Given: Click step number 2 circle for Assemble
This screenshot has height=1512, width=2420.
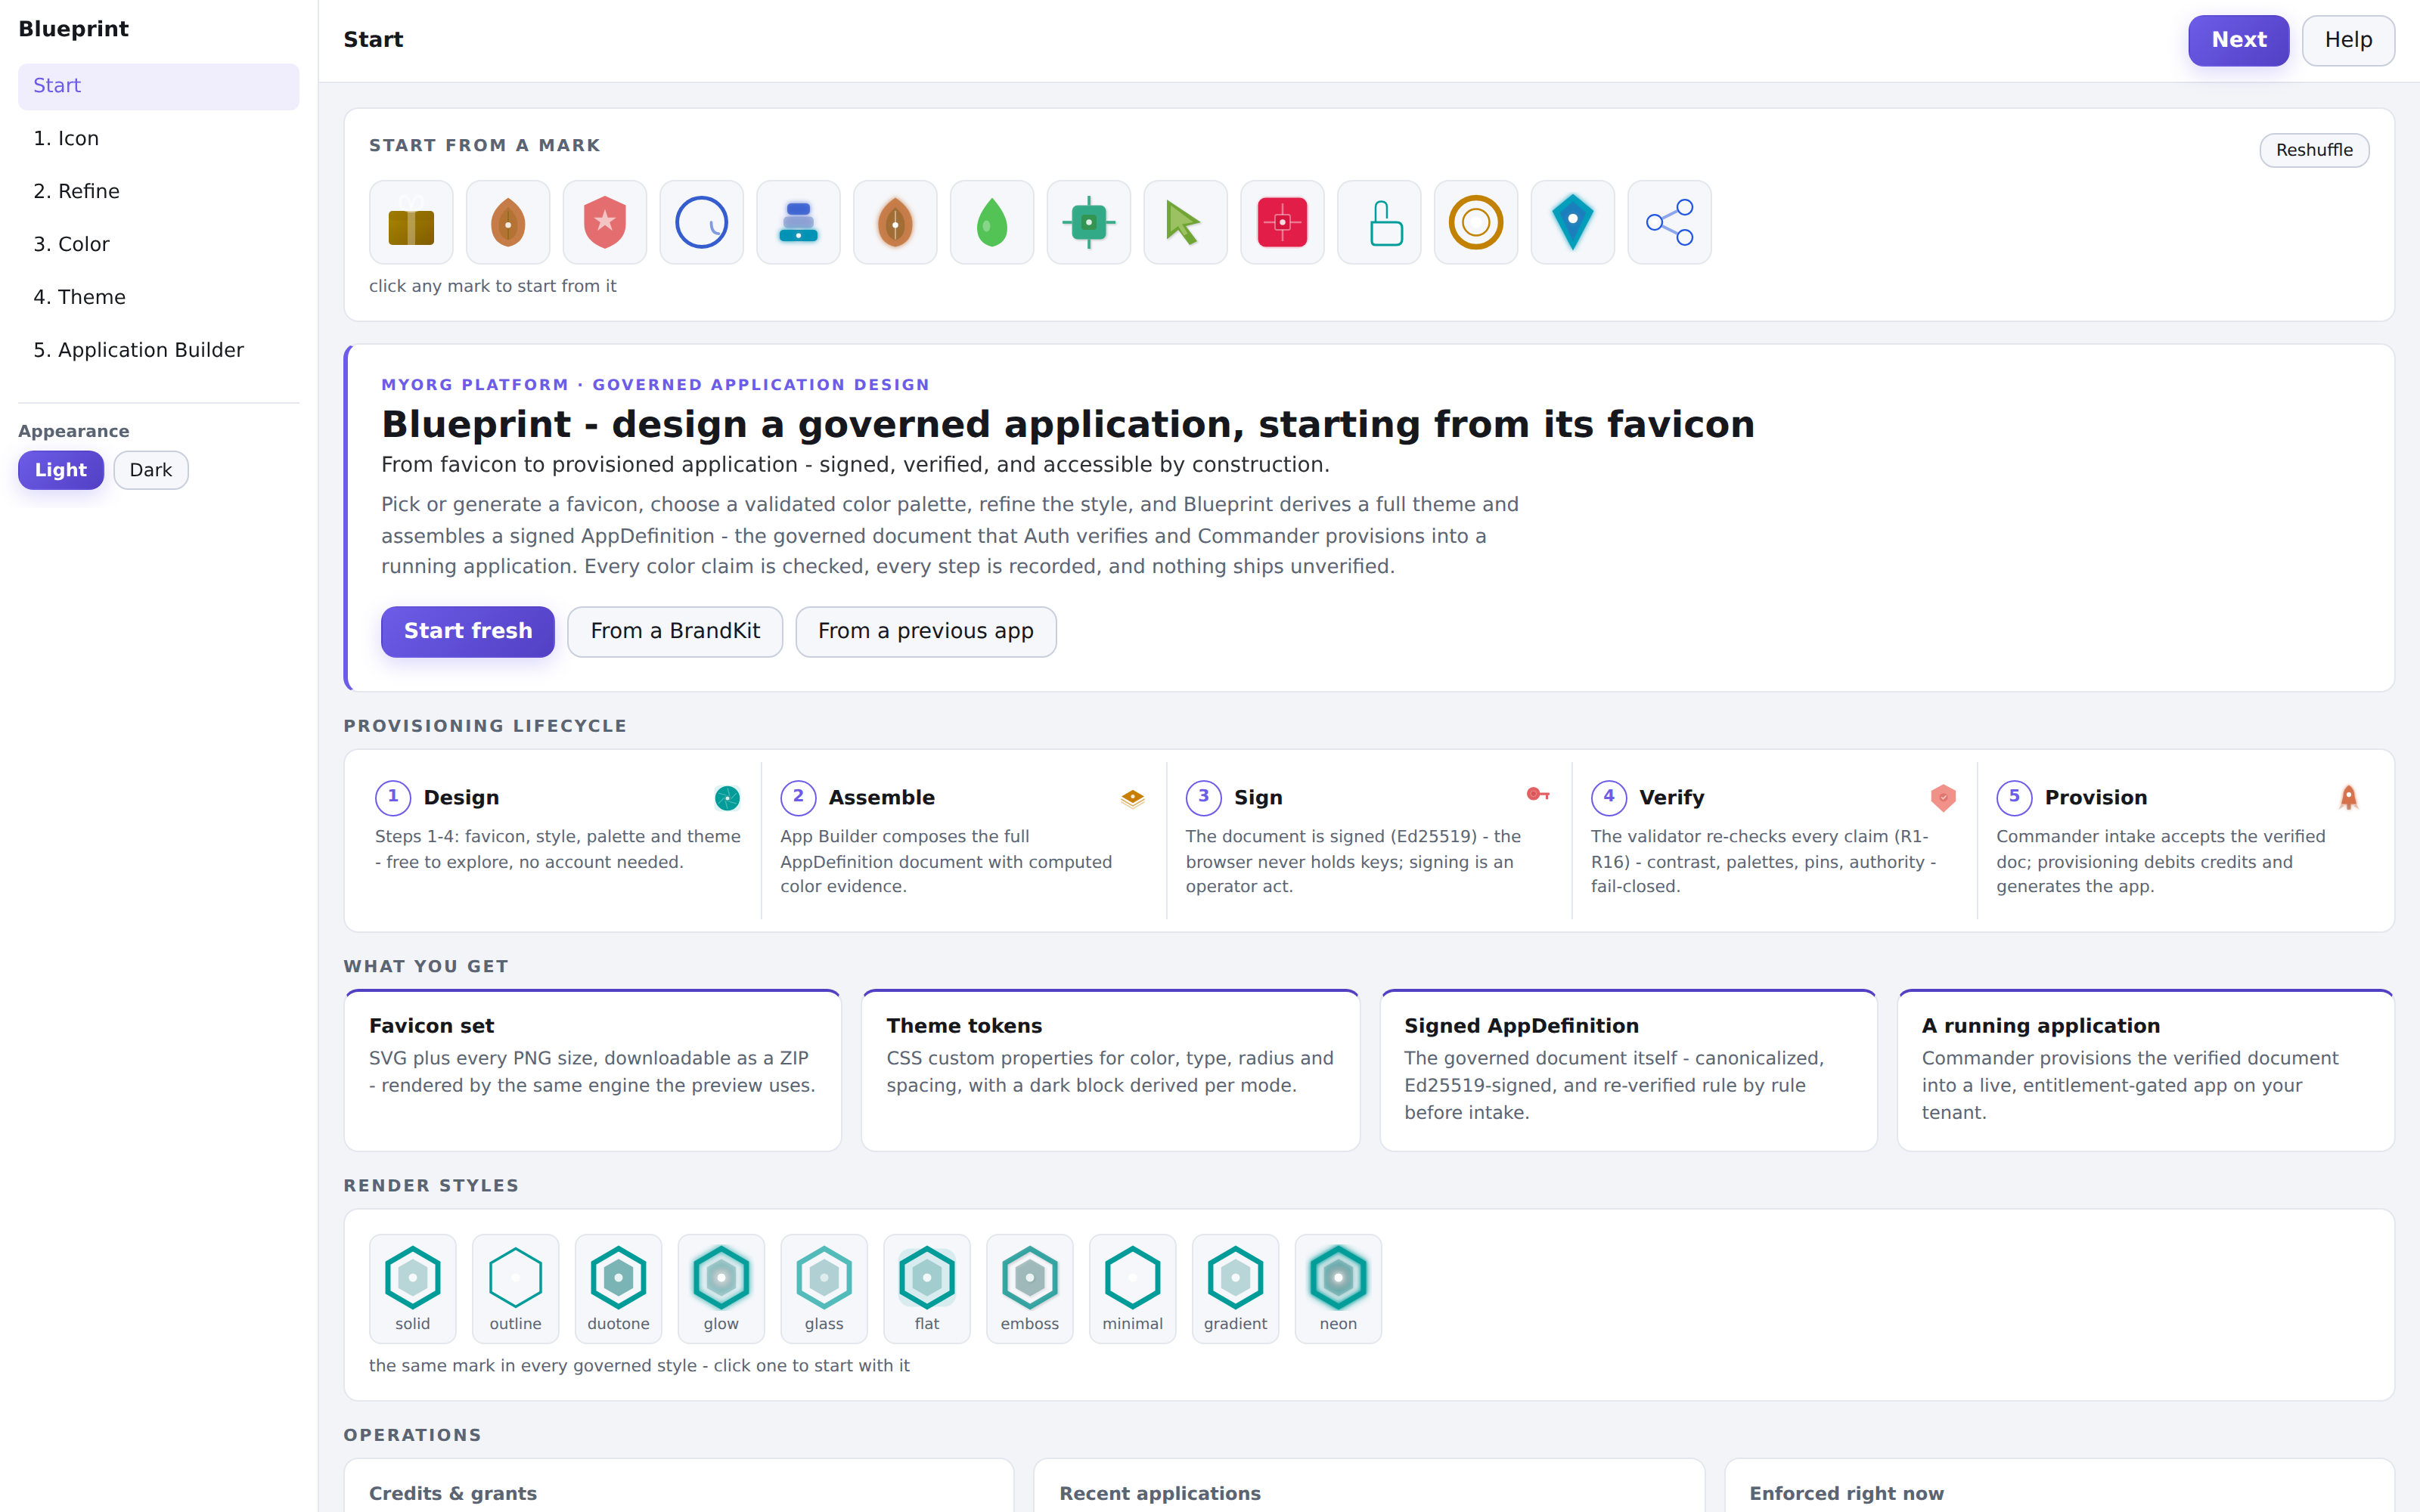Looking at the screenshot, I should [798, 797].
